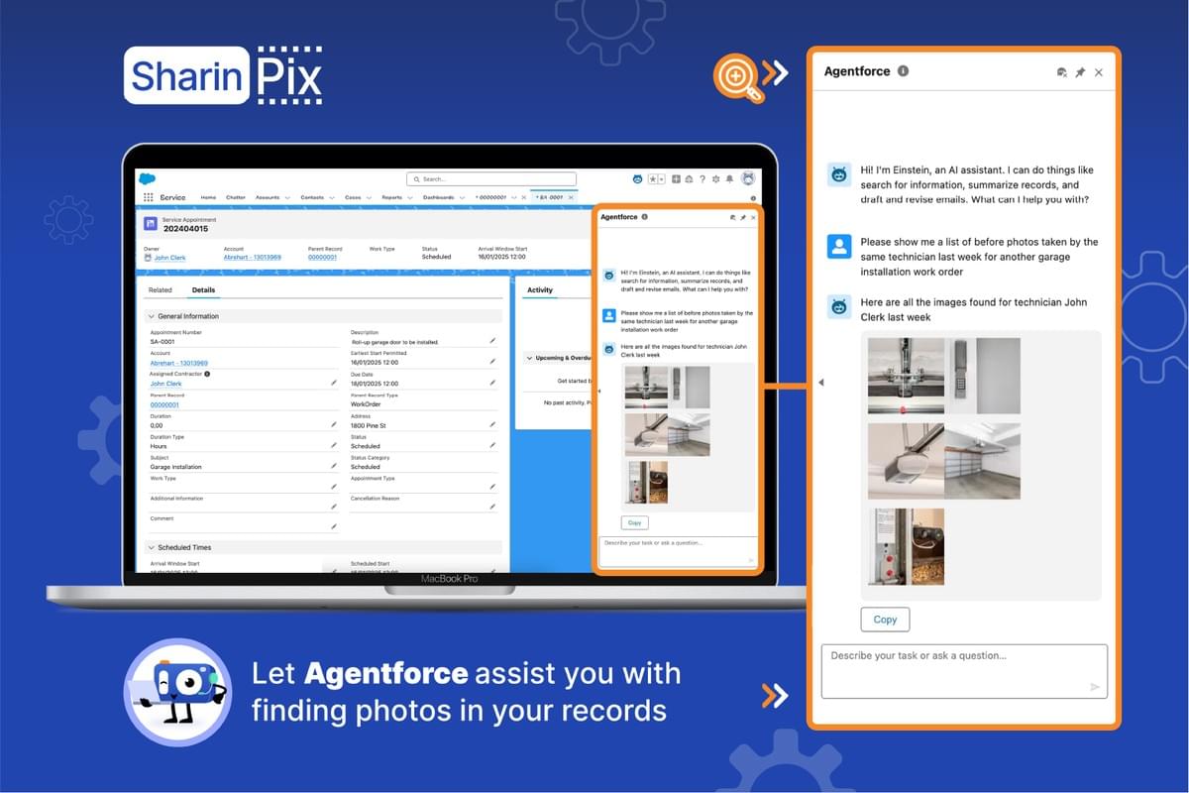Screen dimensions: 1189x793
Task: Send message arrow in enlarged Agentforce panel
Action: (x=1095, y=686)
